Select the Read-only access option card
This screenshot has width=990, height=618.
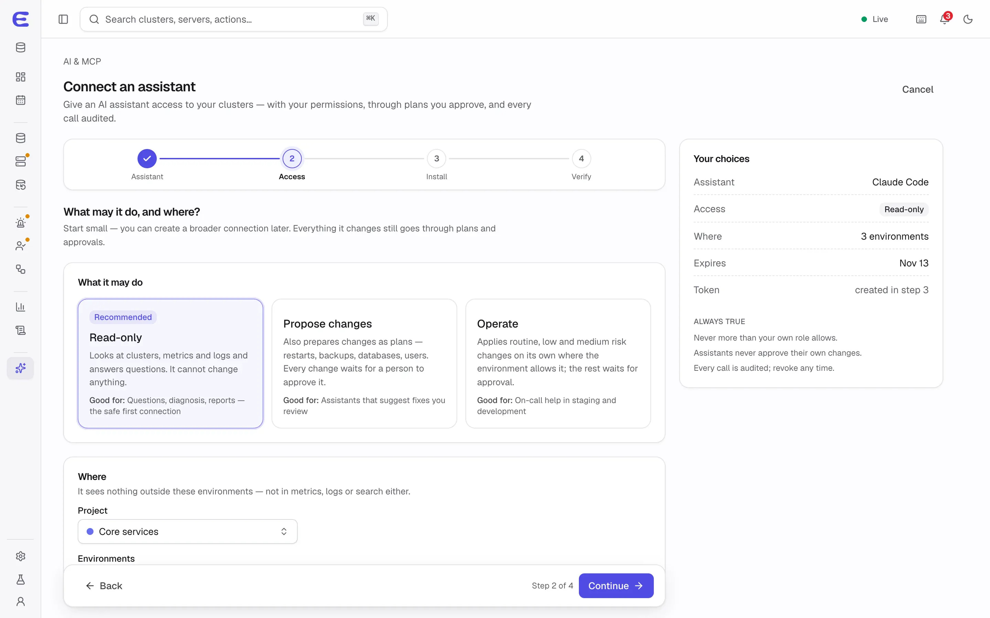point(170,363)
